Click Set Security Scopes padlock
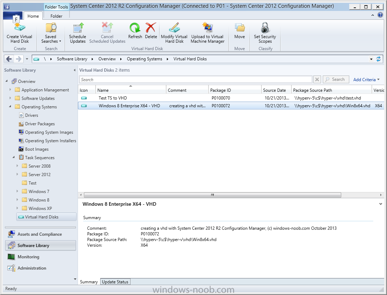The width and height of the screenshot is (387, 295). [265, 28]
